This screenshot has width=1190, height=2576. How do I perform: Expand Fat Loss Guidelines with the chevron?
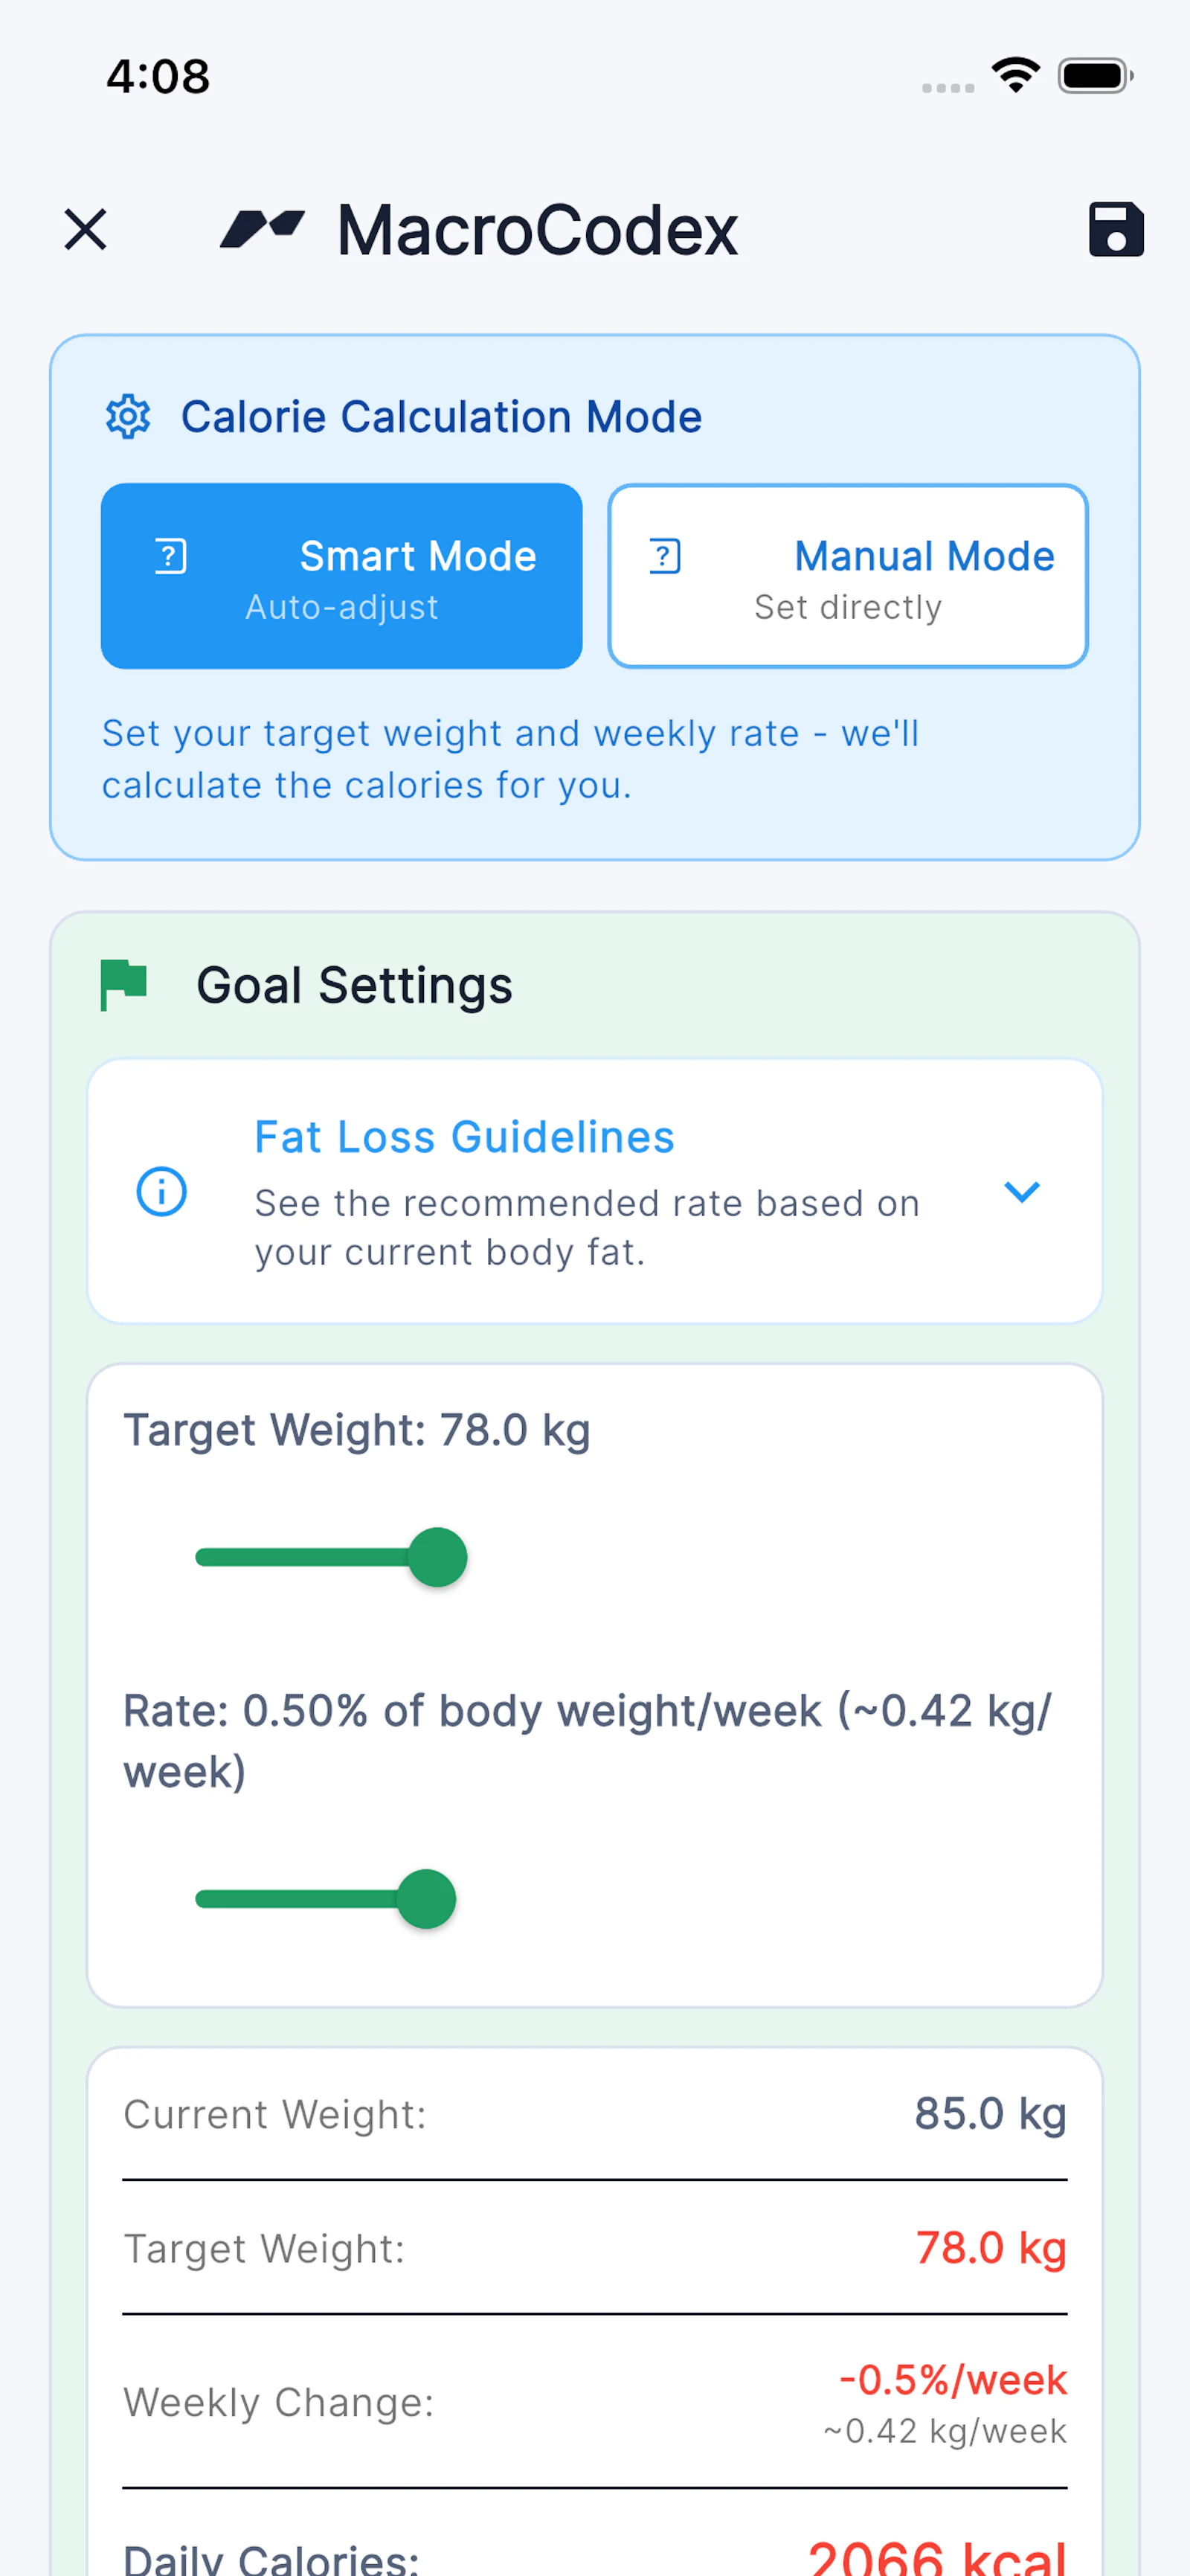point(1022,1191)
